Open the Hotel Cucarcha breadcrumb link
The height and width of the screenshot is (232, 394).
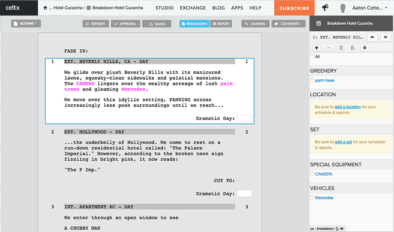coord(68,8)
